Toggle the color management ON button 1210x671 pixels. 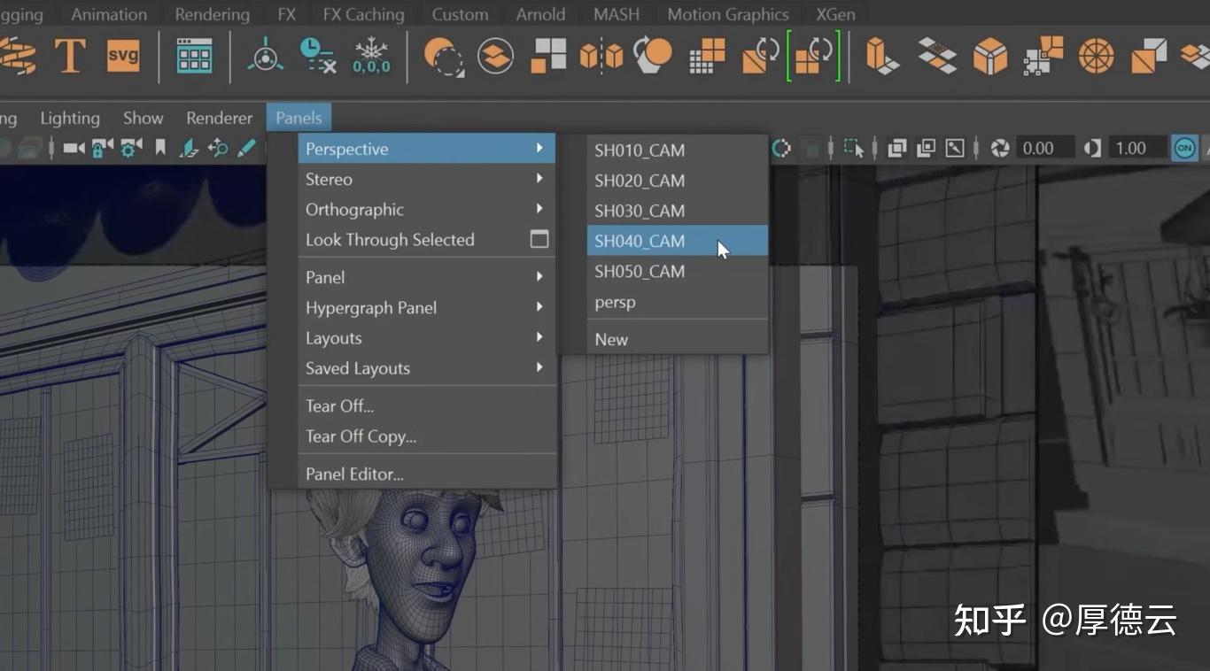1185,148
